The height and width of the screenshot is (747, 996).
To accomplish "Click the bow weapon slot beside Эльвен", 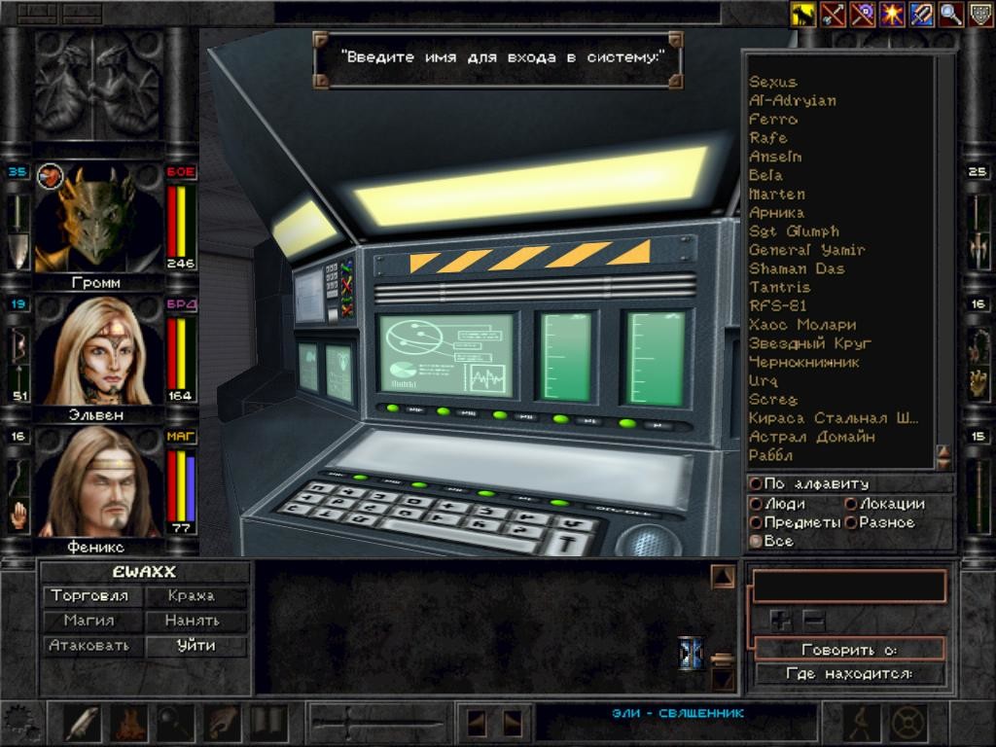I will pyautogui.click(x=19, y=348).
